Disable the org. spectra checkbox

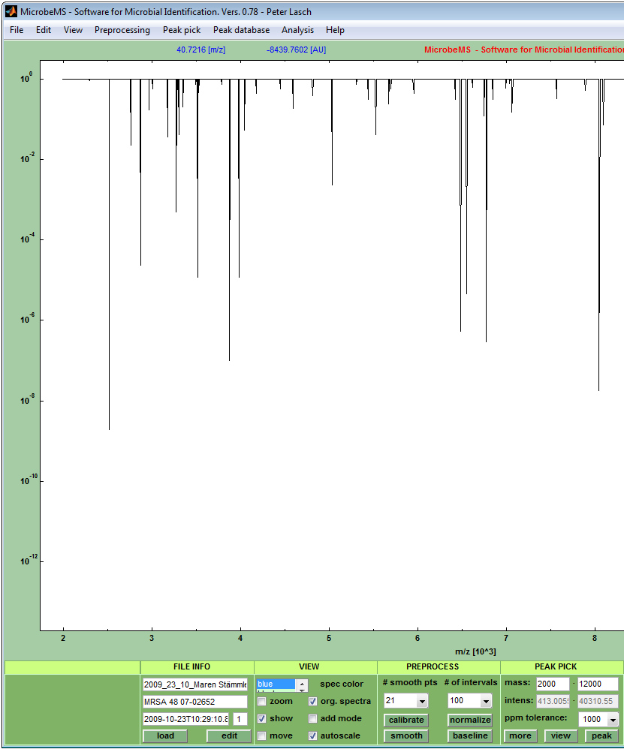[x=313, y=702]
